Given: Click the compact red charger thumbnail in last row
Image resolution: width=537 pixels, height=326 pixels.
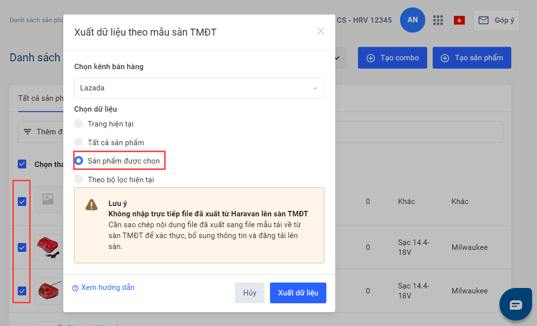Looking at the screenshot, I should [48, 291].
